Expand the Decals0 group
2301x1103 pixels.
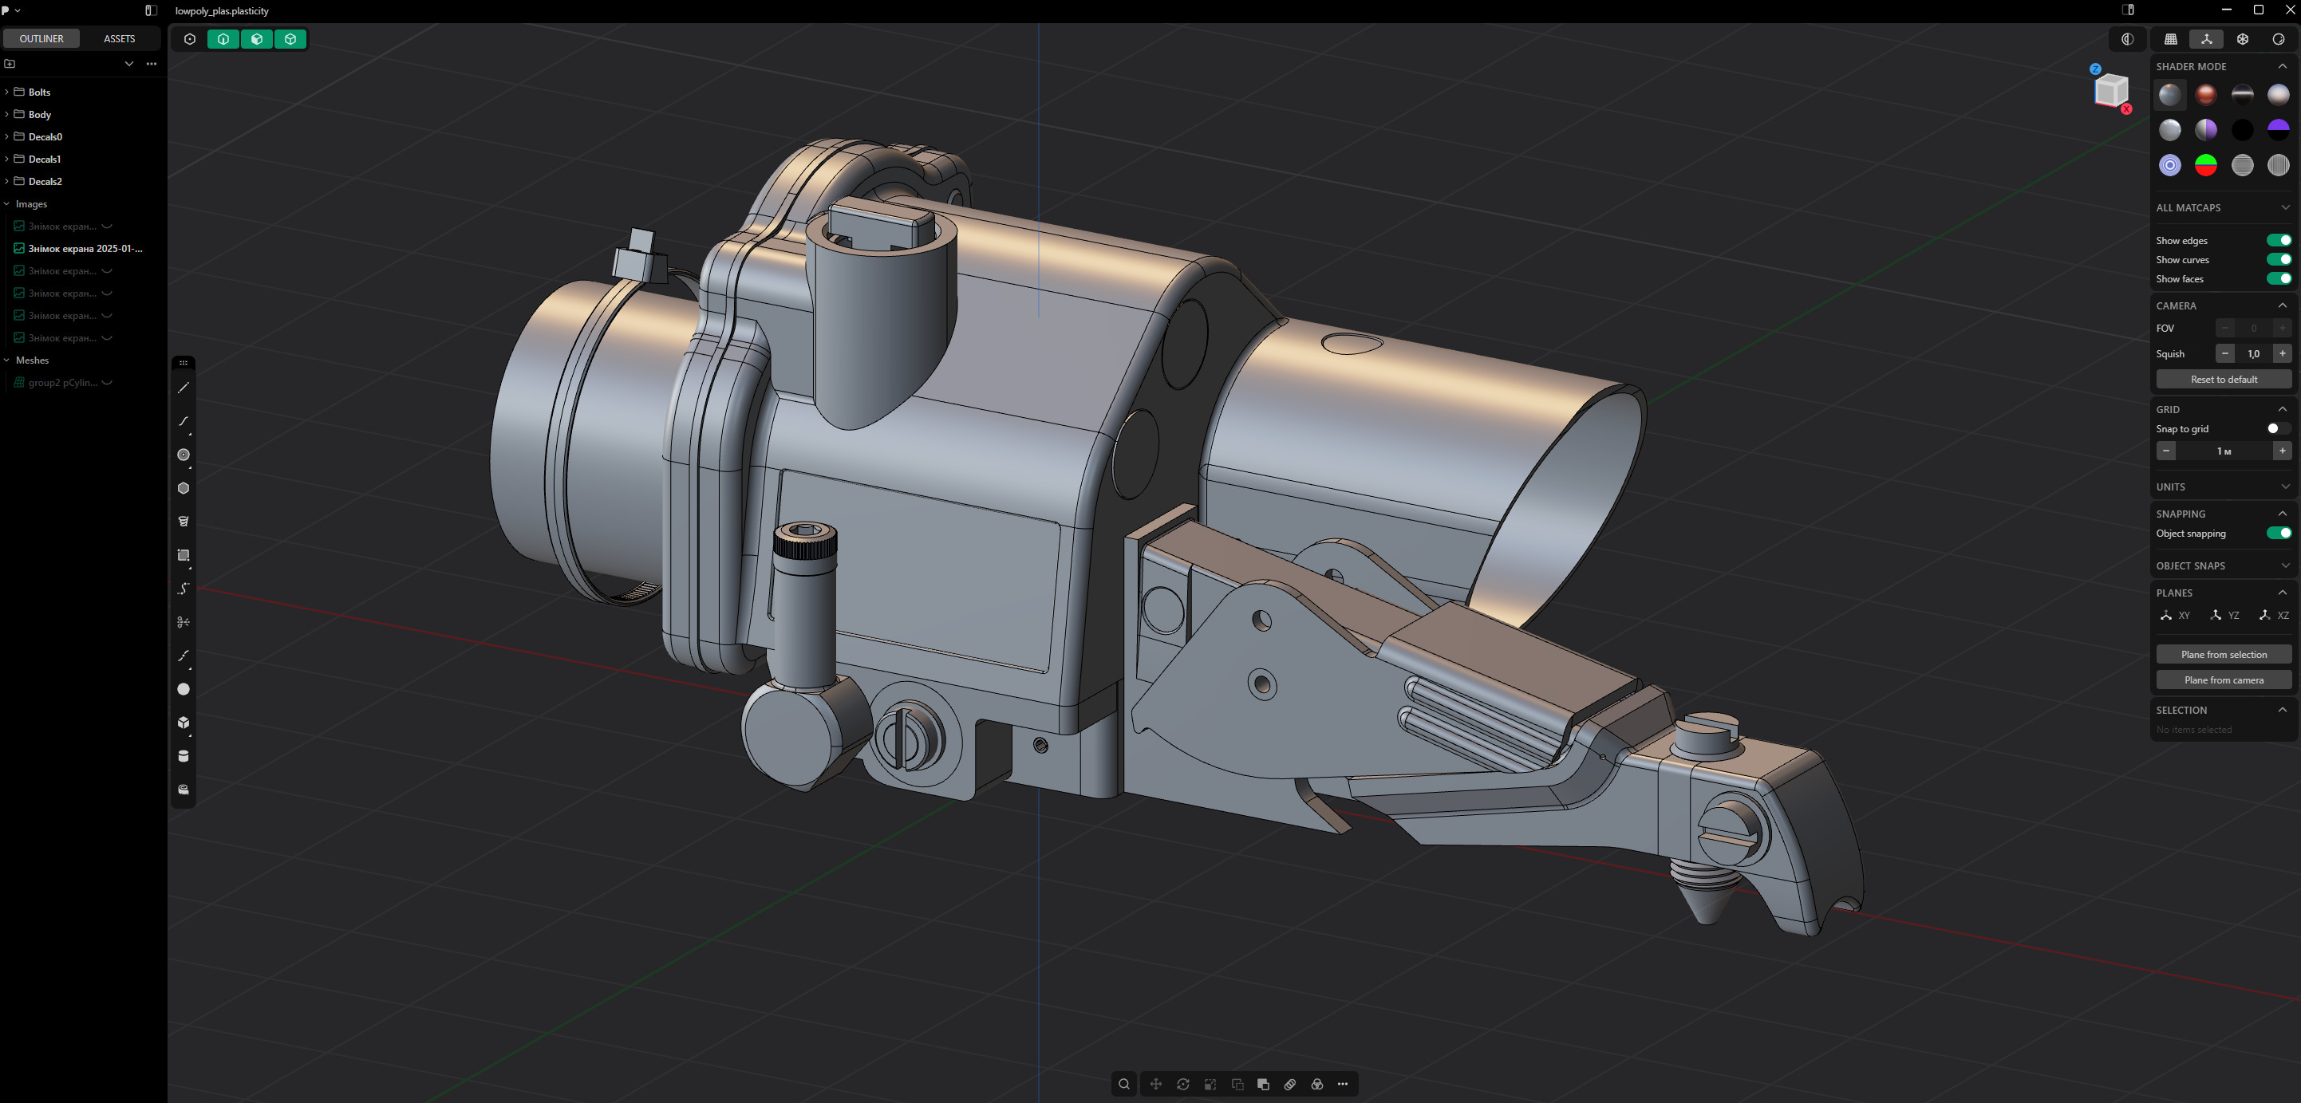(7, 136)
